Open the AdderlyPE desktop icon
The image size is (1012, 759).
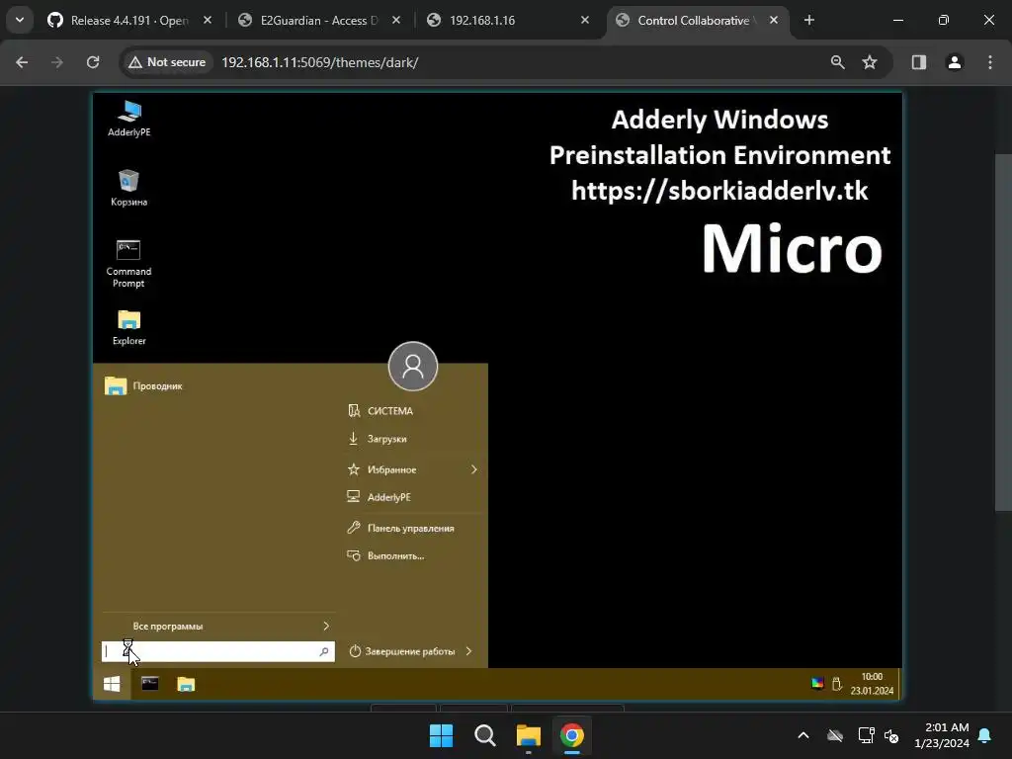tap(129, 119)
